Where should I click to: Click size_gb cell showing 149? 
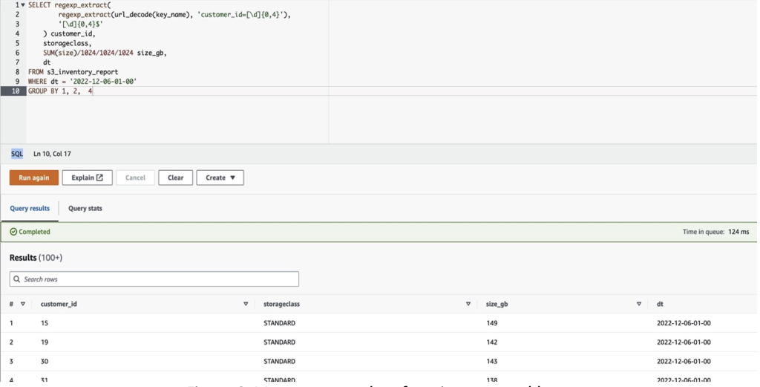(x=492, y=323)
